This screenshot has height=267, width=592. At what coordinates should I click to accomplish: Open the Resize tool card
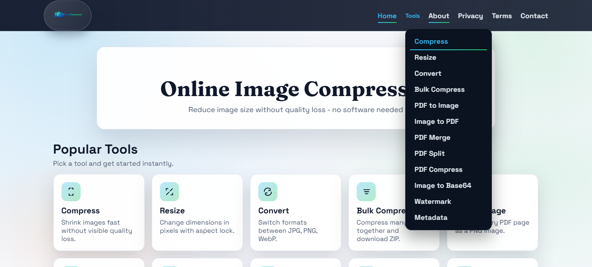197,212
